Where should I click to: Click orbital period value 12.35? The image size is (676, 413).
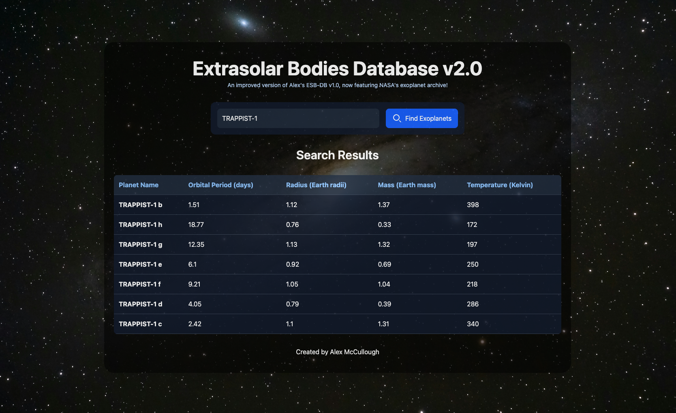point(196,244)
